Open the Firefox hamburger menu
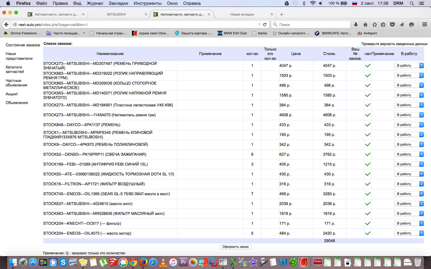 coord(424,25)
